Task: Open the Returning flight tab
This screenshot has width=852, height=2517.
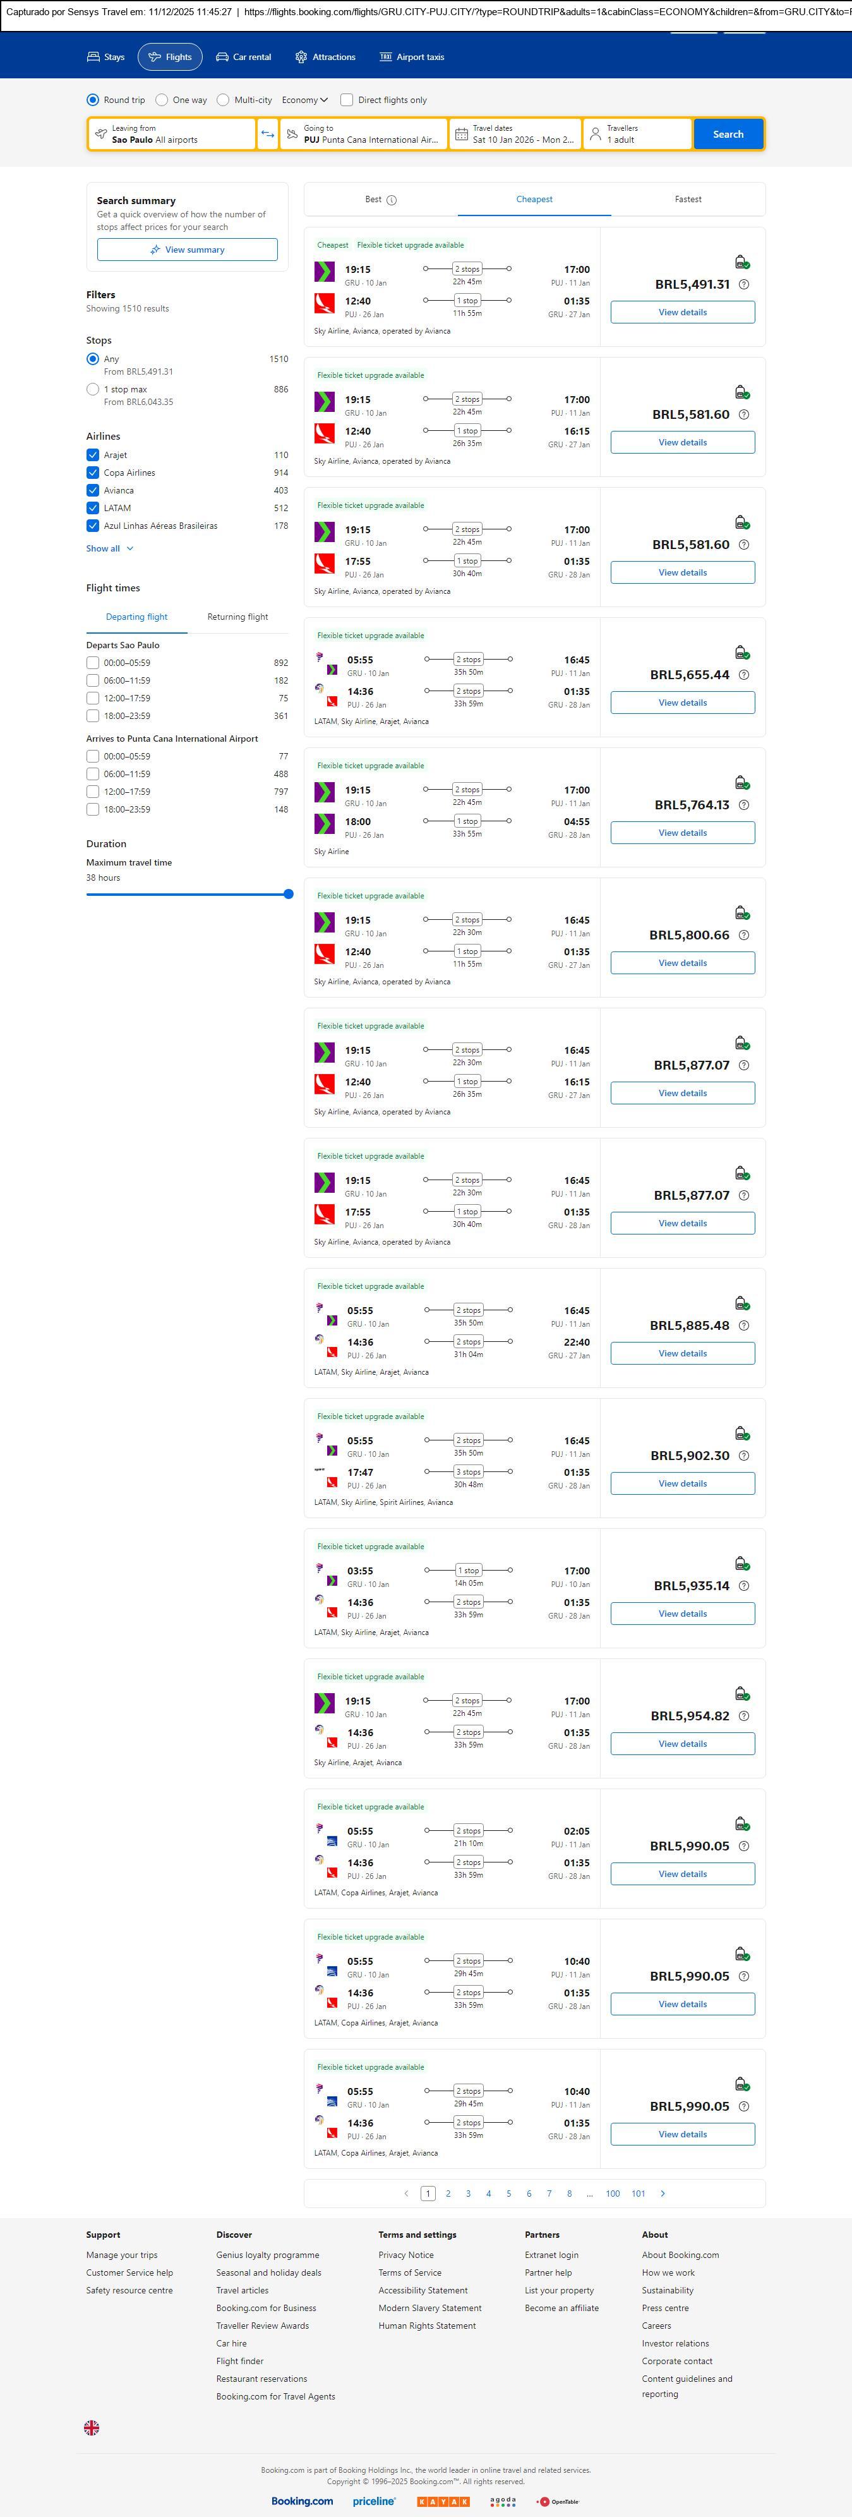Action: pos(237,617)
